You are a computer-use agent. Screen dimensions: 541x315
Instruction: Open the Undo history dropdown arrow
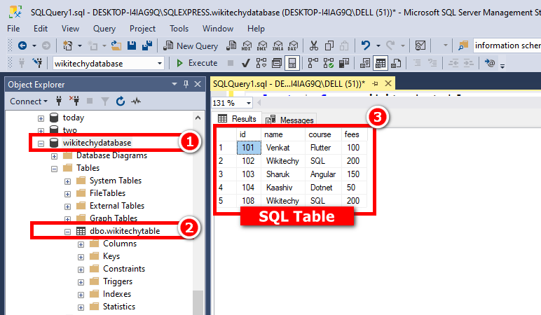click(x=378, y=45)
